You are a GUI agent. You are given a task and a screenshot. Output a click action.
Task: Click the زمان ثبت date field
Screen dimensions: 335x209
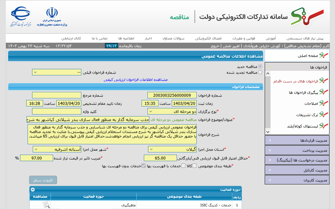(184, 103)
